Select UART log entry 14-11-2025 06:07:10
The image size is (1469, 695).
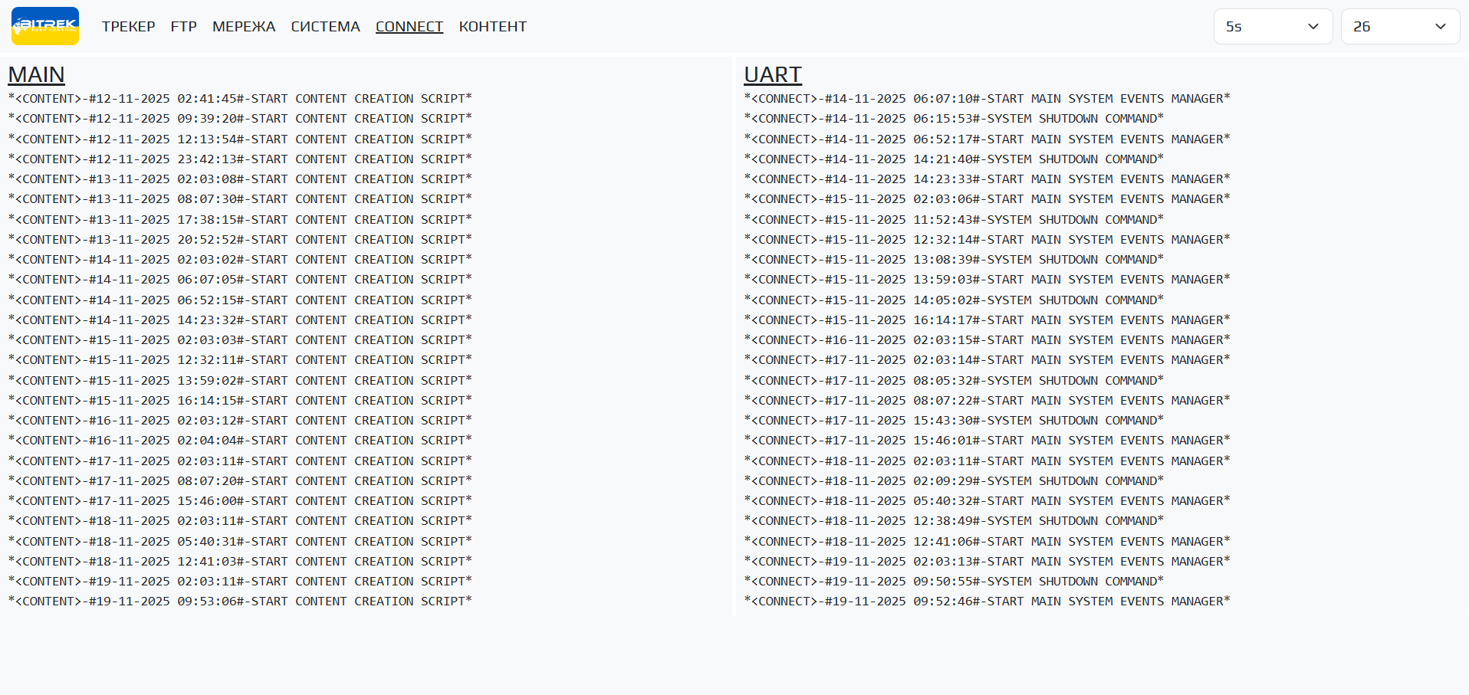tap(987, 99)
